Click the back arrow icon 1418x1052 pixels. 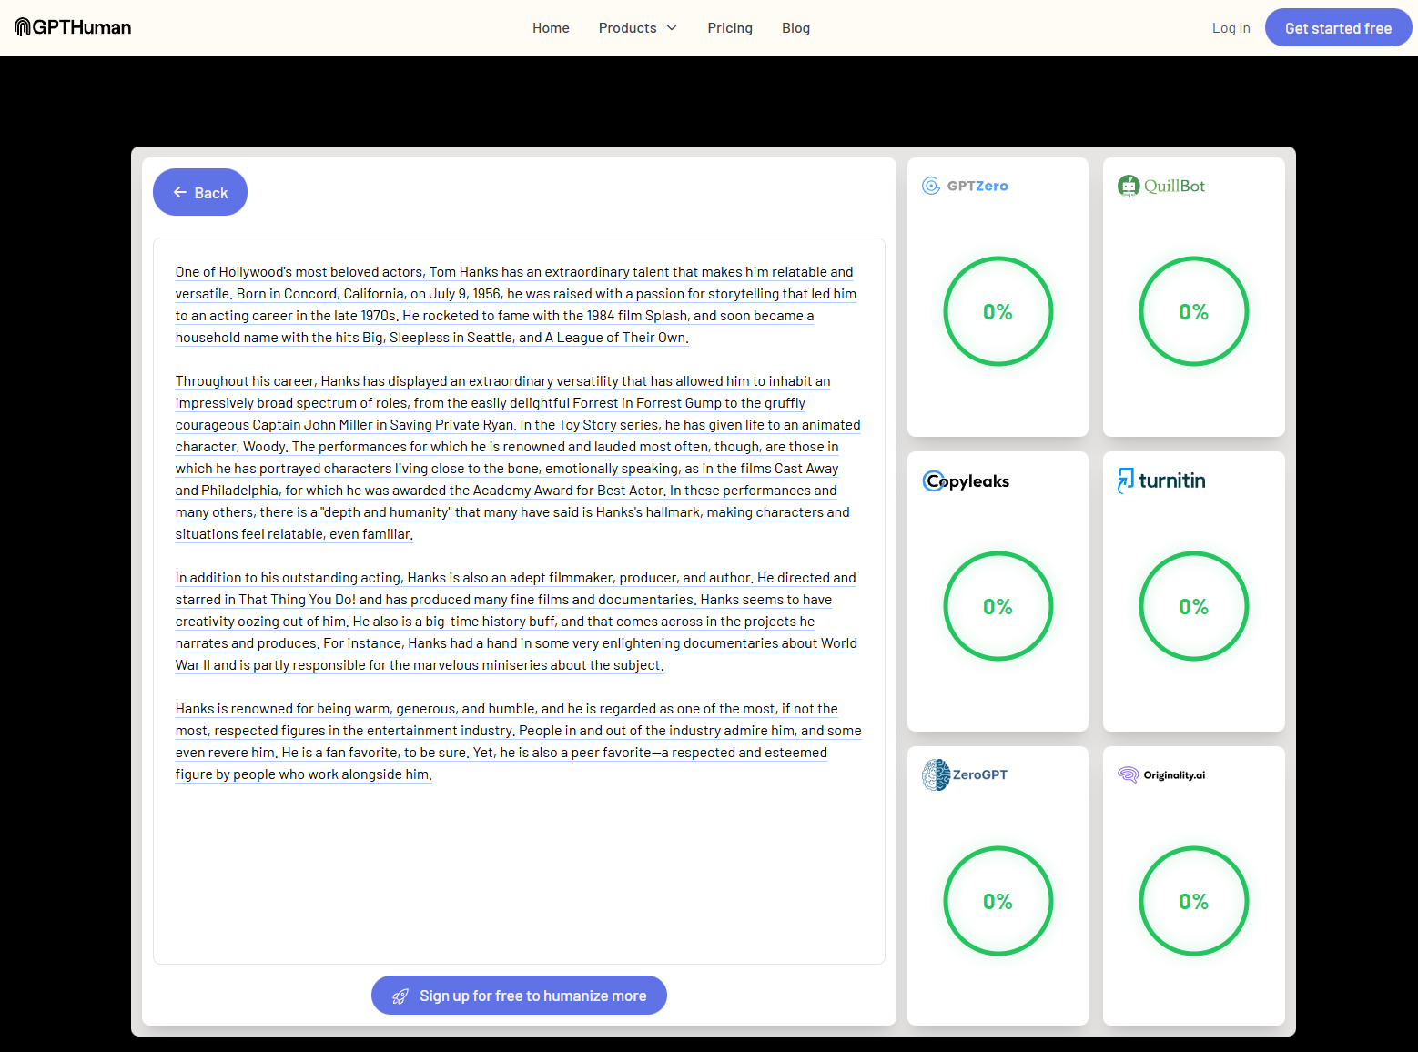pyautogui.click(x=180, y=192)
